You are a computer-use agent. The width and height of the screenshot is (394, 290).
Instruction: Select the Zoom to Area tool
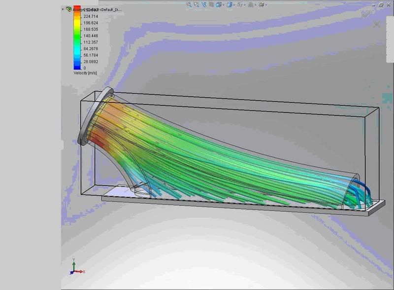click(x=197, y=4)
